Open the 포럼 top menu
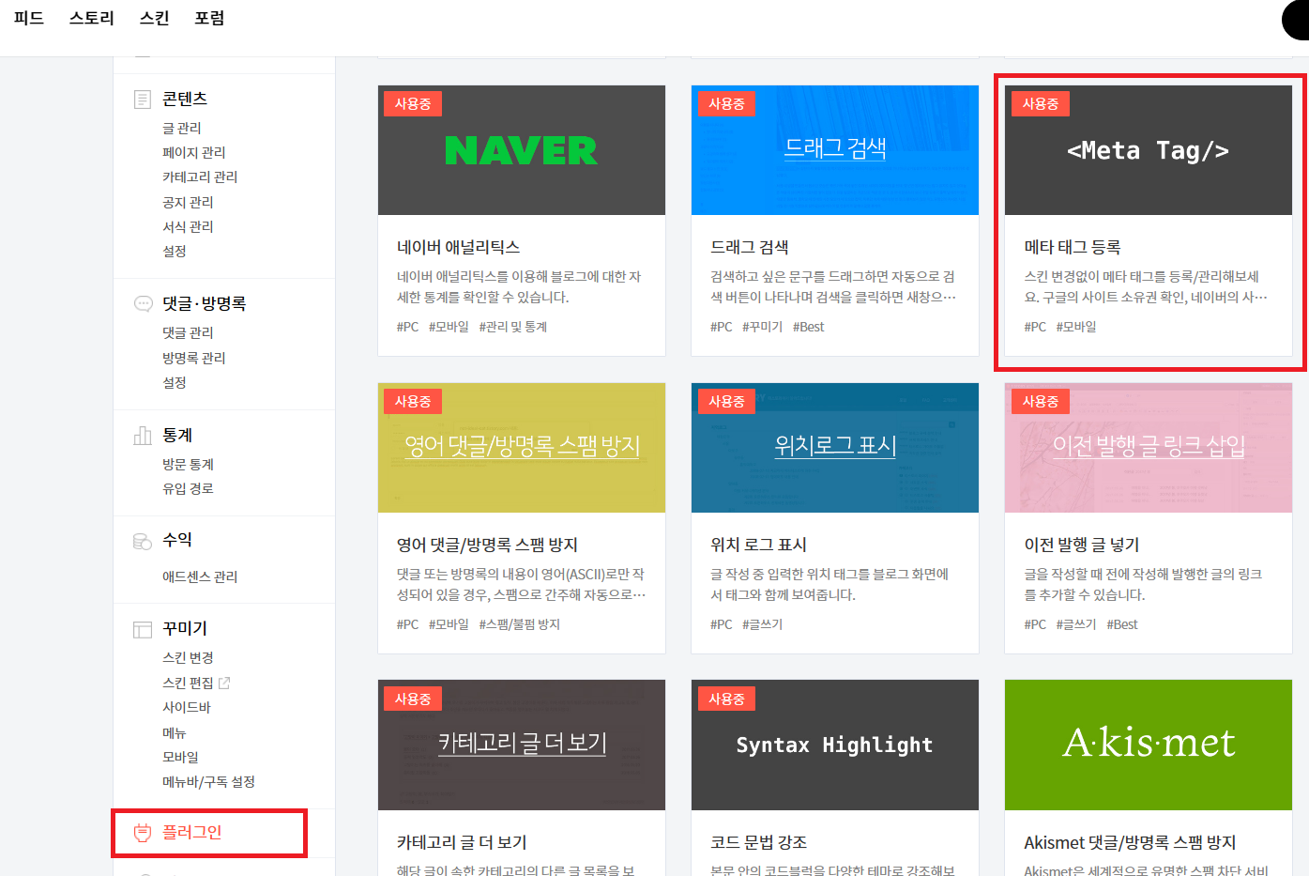The width and height of the screenshot is (1309, 876). point(209,18)
